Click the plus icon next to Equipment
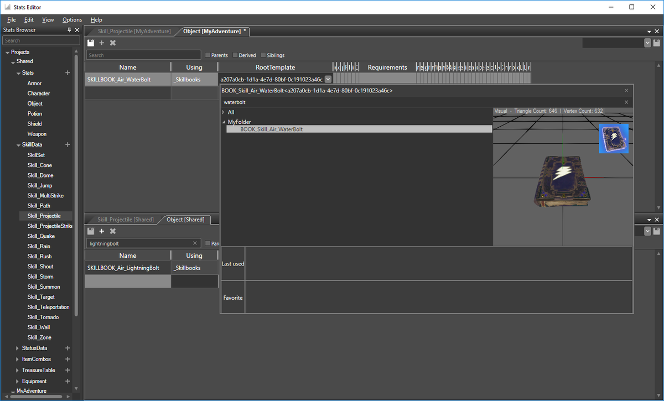Image resolution: width=664 pixels, height=401 pixels. pos(67,381)
